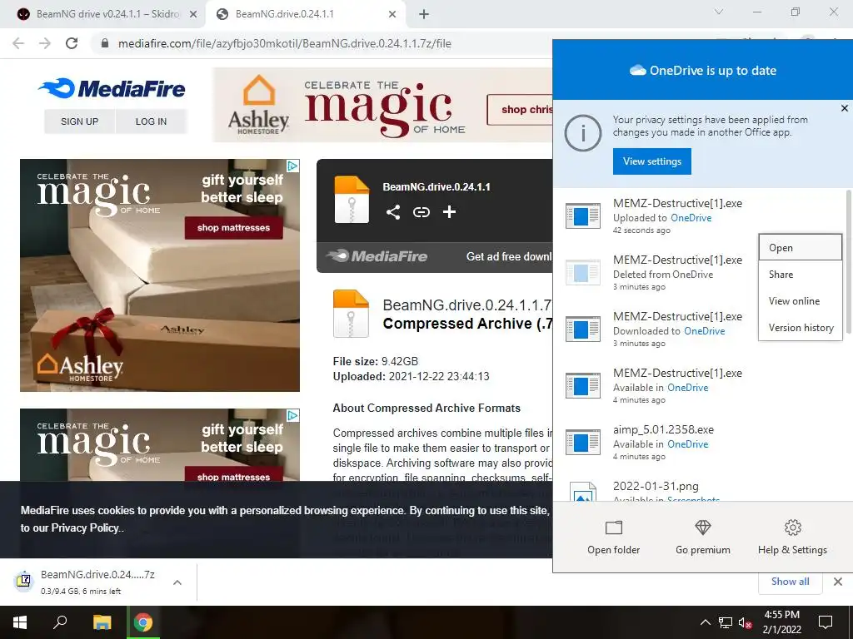Click the network tray icon
Image resolution: width=853 pixels, height=639 pixels.
[726, 622]
